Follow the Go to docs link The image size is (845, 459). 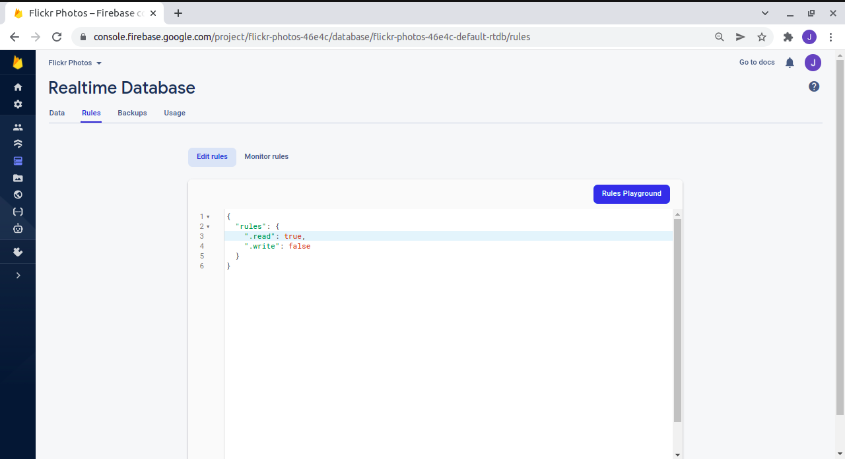click(x=757, y=63)
